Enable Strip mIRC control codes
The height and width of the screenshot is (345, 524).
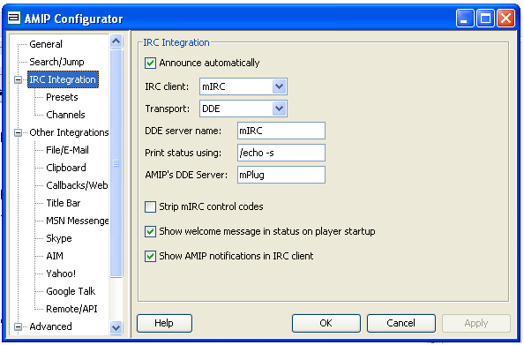tap(150, 207)
